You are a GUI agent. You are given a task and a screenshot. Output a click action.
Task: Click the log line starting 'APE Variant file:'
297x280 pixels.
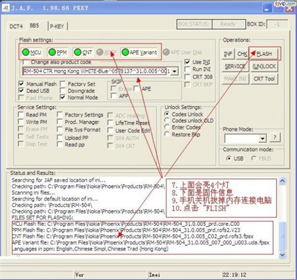point(141,242)
